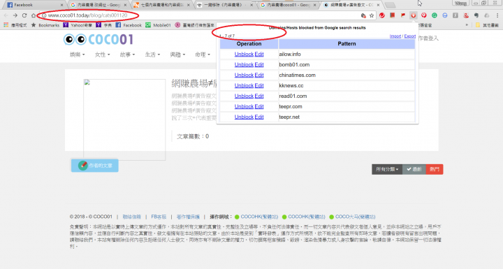Open the red book extension icon
The height and width of the screenshot is (269, 503).
pos(393,15)
